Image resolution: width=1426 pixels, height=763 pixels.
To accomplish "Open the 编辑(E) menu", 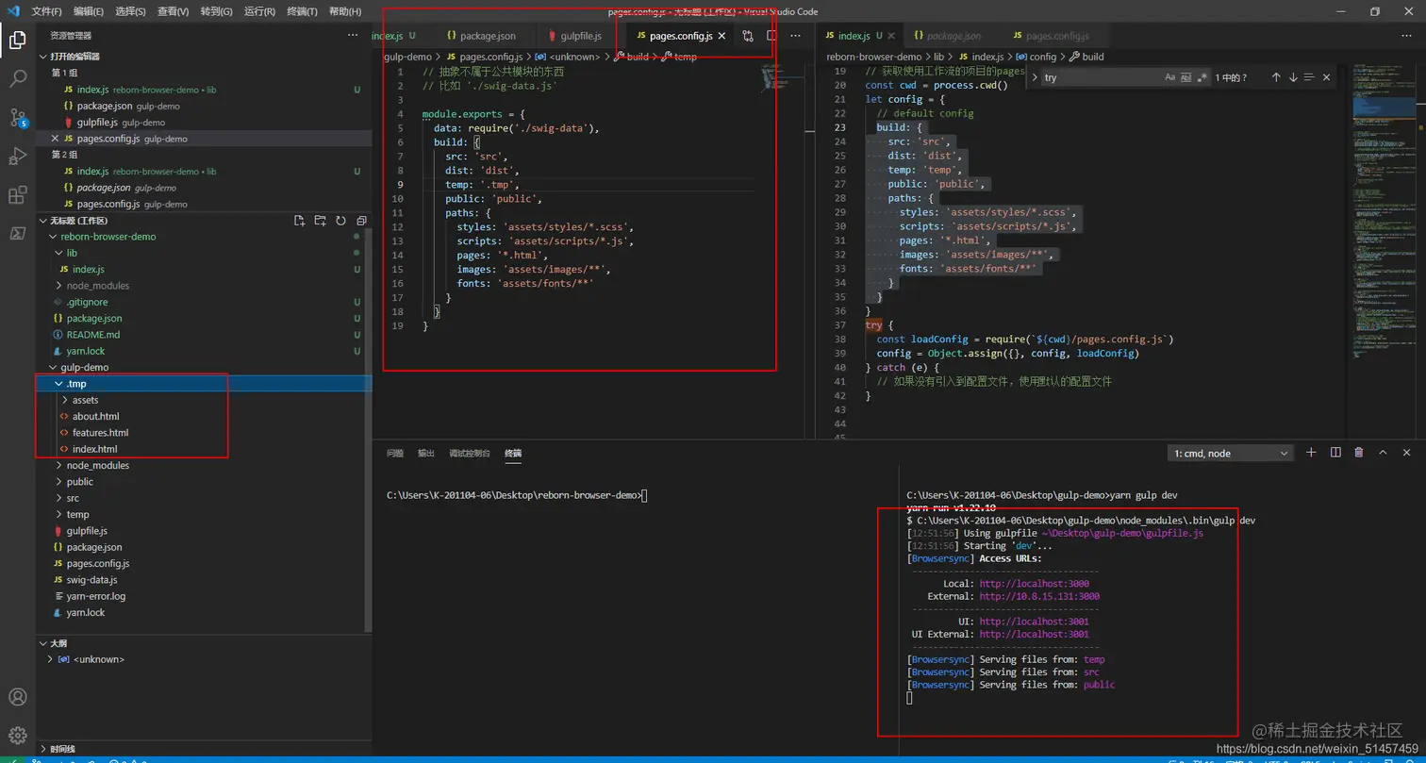I will 89,11.
